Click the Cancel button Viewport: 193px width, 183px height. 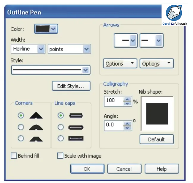pyautogui.click(x=124, y=169)
